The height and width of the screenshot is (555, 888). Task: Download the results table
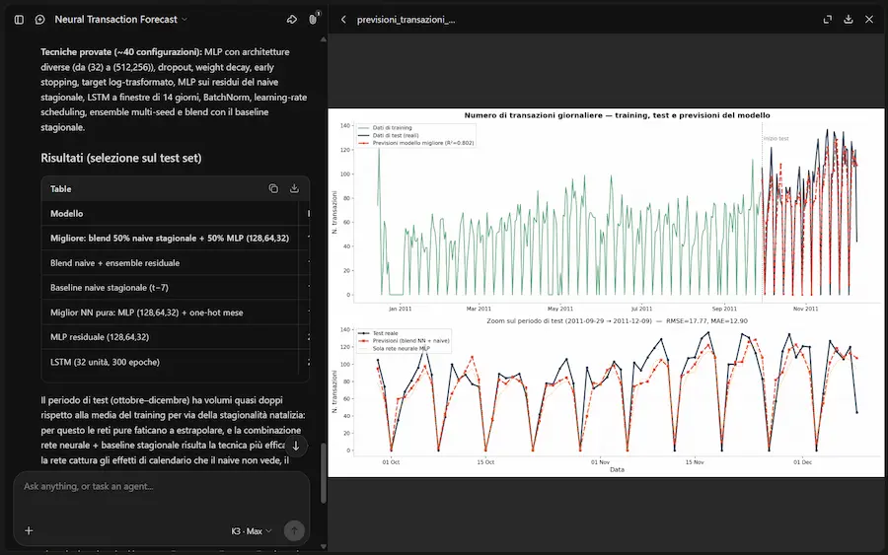(294, 188)
